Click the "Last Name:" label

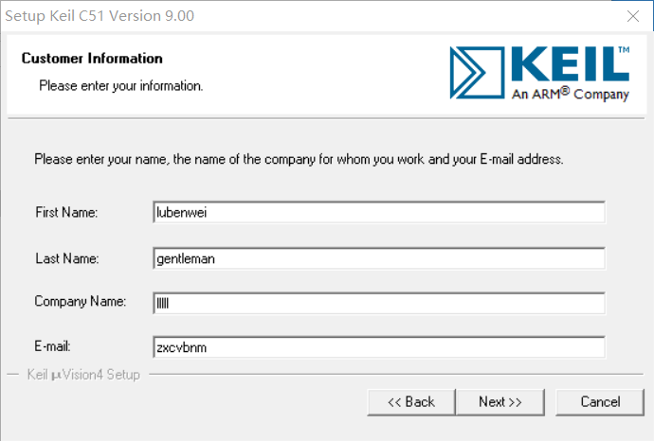66,258
